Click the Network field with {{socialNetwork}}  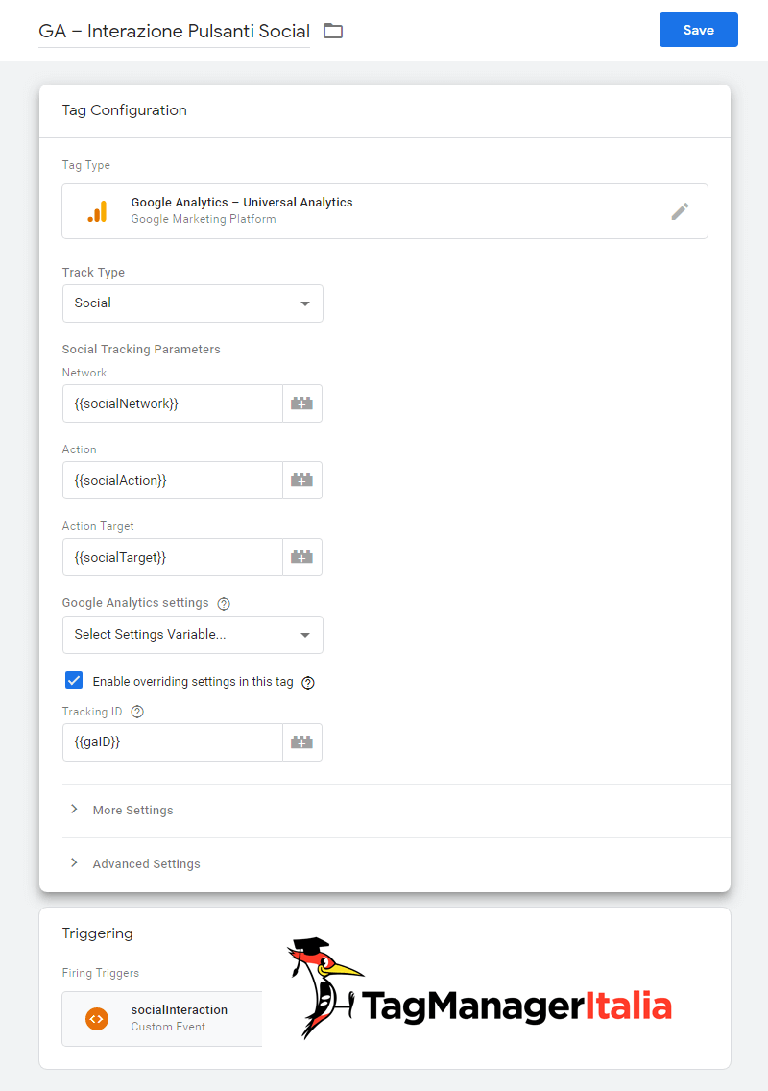pyautogui.click(x=173, y=403)
